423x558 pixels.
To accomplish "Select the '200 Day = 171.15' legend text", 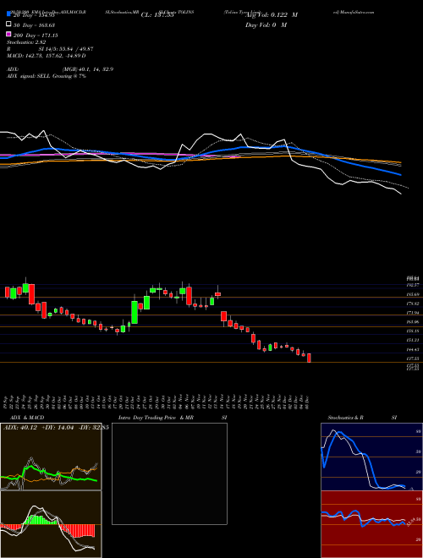I will pyautogui.click(x=36, y=36).
